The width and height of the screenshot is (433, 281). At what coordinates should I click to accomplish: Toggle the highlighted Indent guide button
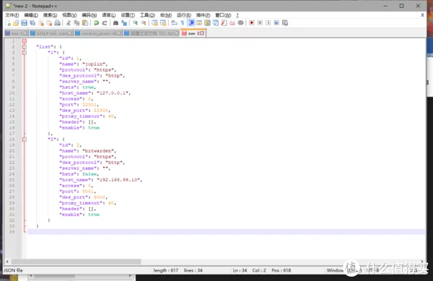point(191,23)
